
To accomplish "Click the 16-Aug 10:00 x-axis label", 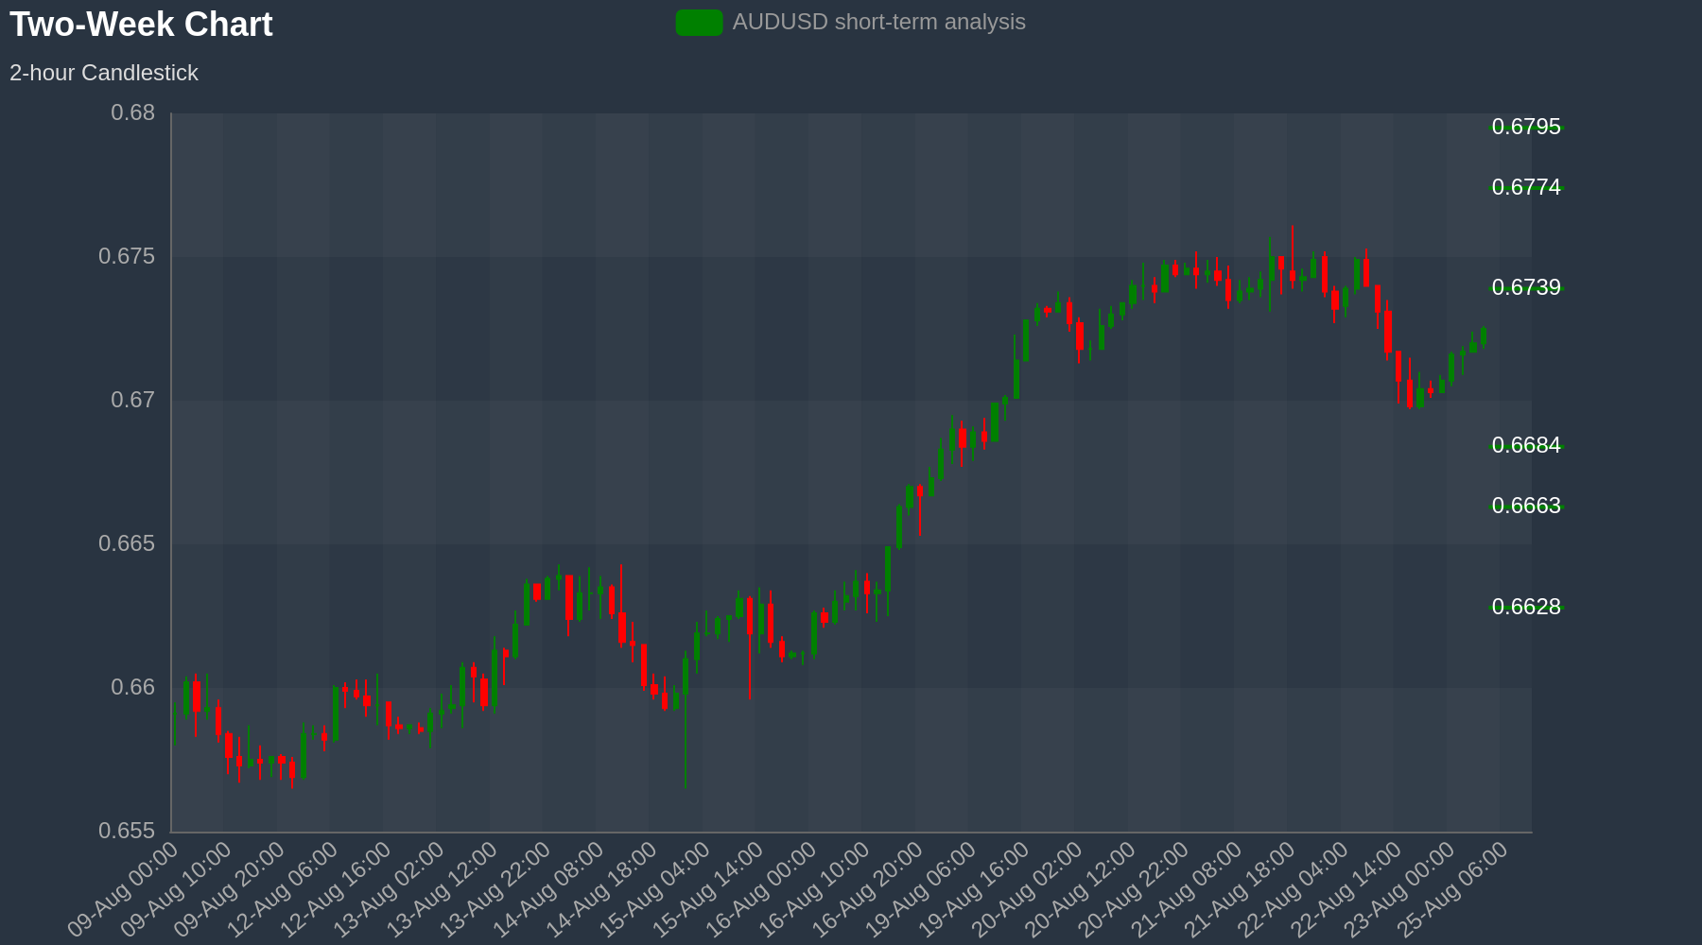I will (814, 889).
